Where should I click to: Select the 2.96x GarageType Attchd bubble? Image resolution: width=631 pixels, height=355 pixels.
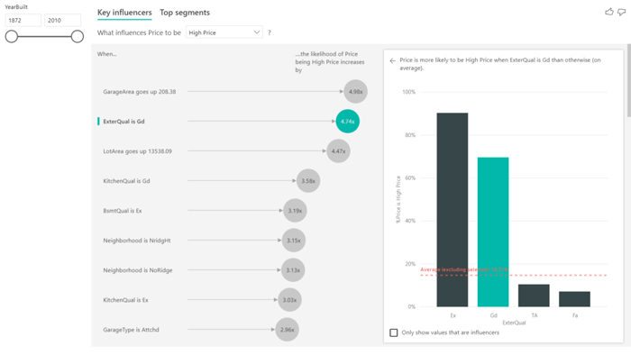click(287, 330)
